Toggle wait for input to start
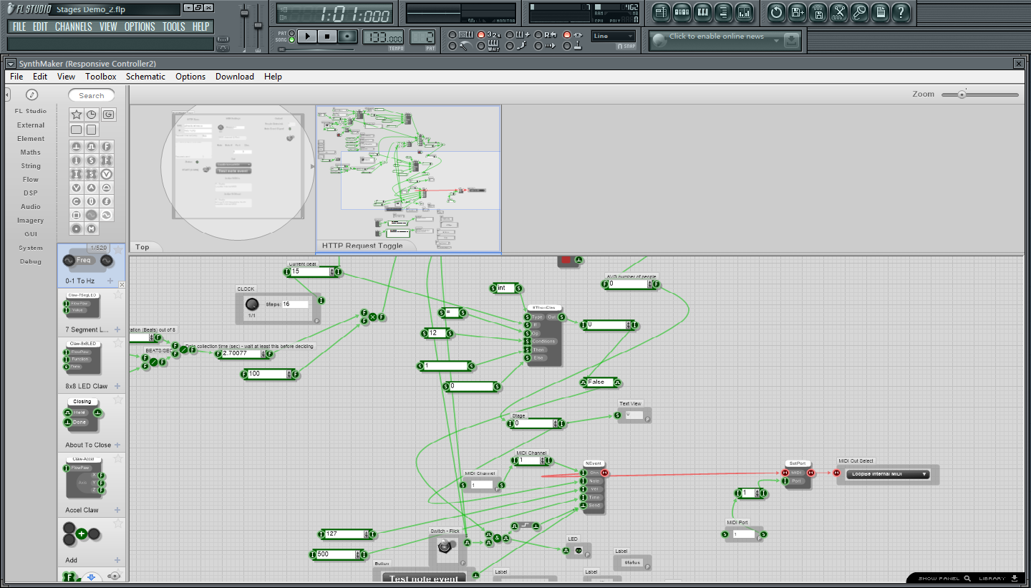Screen dimensions: 1031x588 (481, 46)
